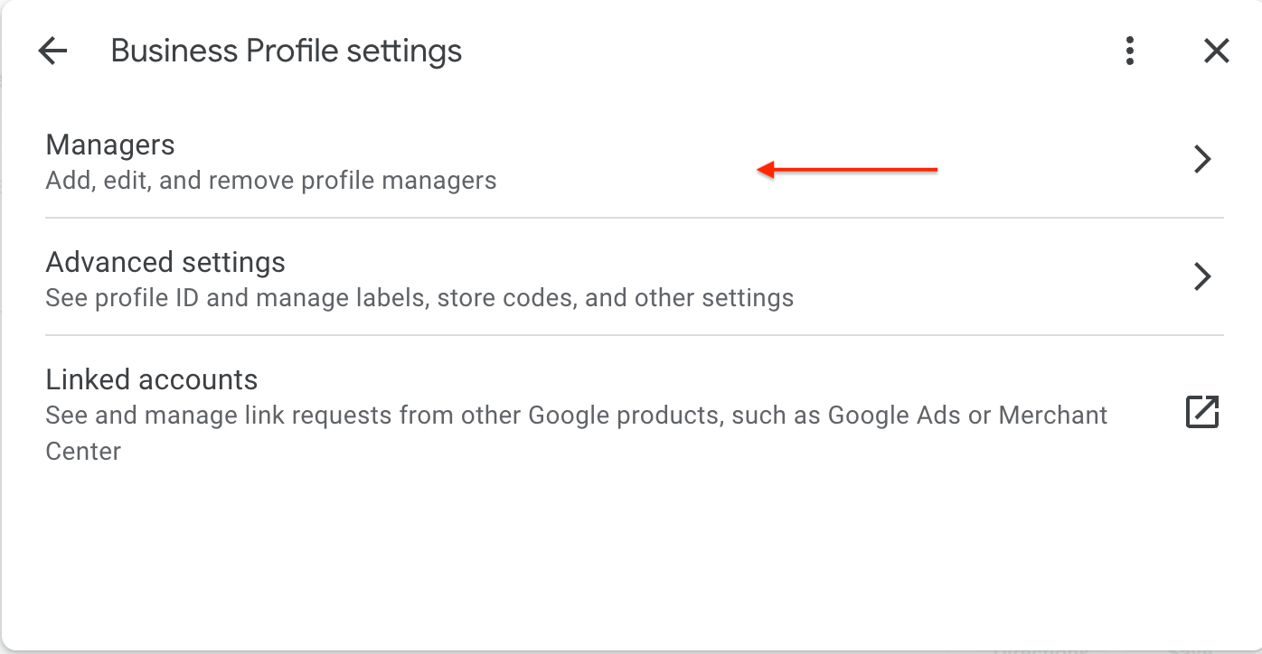Select the Linked accounts heading
1262x654 pixels.
coord(152,379)
